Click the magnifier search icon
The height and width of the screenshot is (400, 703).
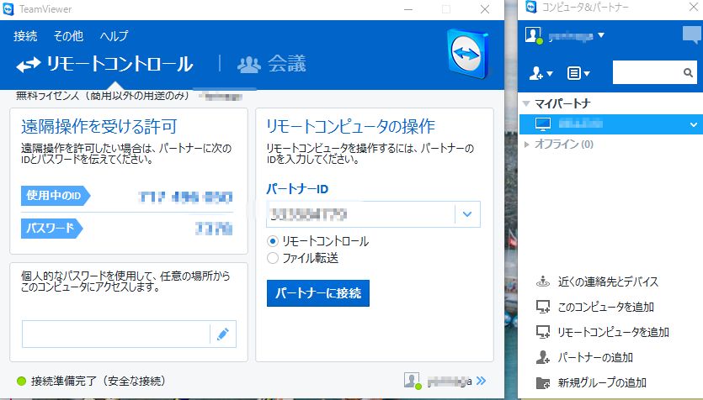coord(688,72)
